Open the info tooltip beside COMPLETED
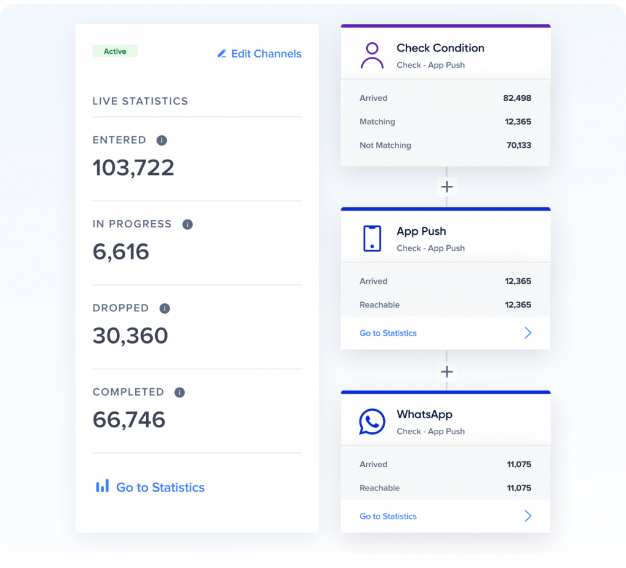The image size is (626, 568). pos(179,392)
